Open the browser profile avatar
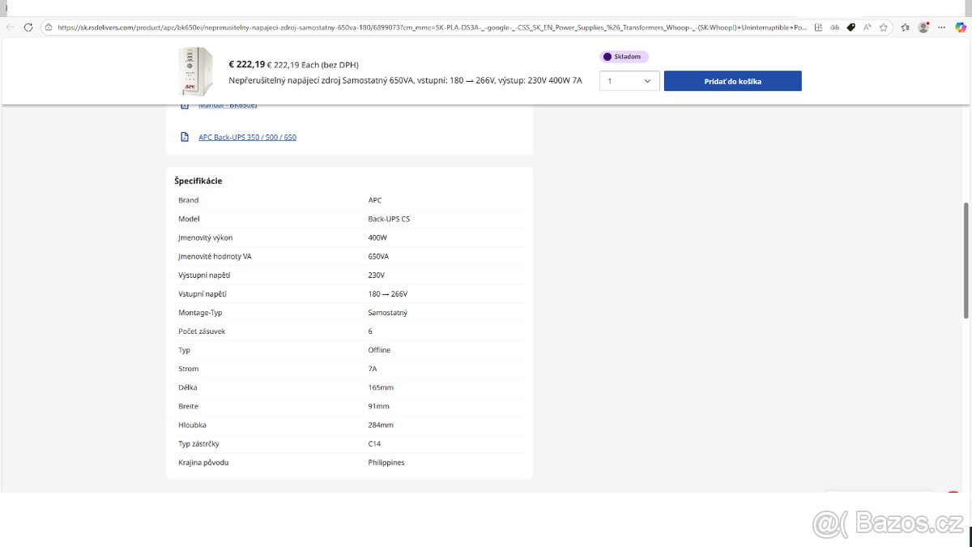The width and height of the screenshot is (972, 547). click(923, 27)
